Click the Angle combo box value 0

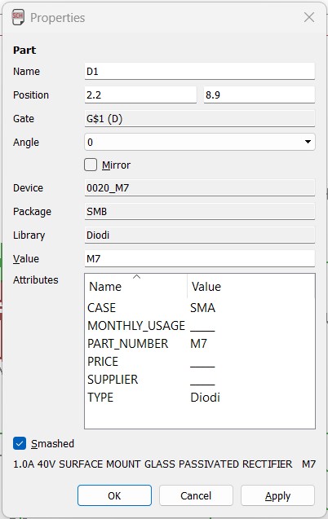point(199,142)
